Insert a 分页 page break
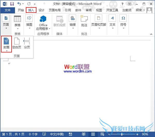 tap(27, 43)
